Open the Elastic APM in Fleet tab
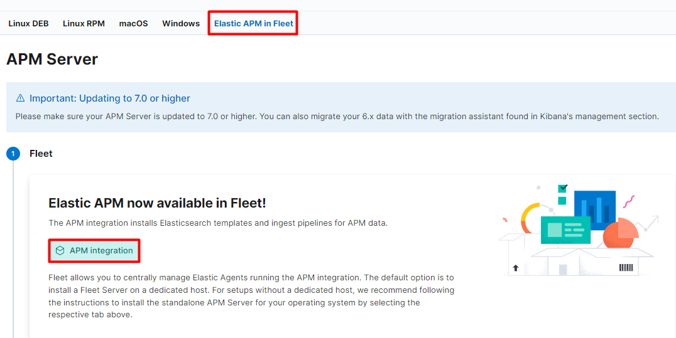The height and width of the screenshot is (338, 676). (254, 24)
